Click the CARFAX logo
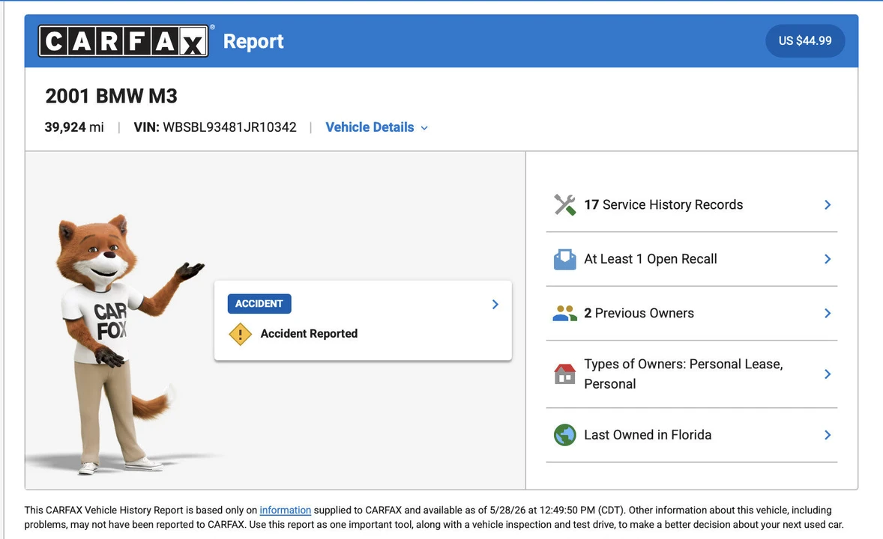 pyautogui.click(x=124, y=41)
